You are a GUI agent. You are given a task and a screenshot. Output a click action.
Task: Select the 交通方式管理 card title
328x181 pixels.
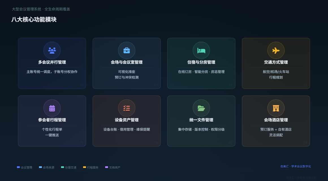pyautogui.click(x=276, y=62)
